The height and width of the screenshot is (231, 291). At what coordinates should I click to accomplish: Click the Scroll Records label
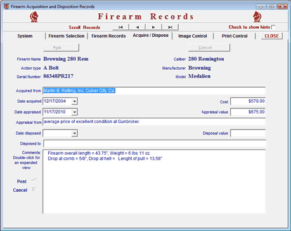84,27
